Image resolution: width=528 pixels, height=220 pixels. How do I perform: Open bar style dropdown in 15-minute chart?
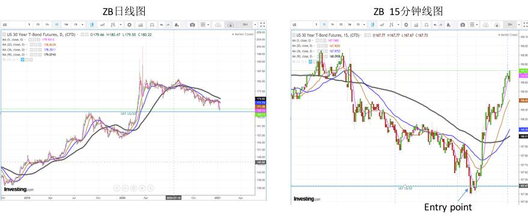(398, 25)
